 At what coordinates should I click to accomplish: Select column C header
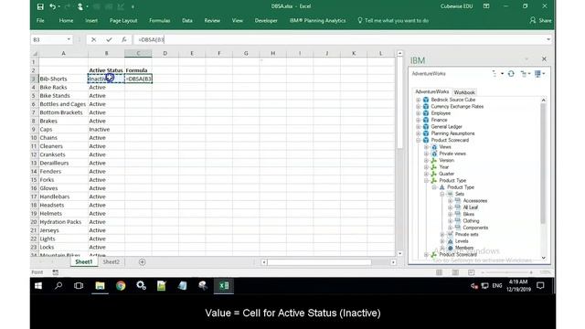coord(138,53)
